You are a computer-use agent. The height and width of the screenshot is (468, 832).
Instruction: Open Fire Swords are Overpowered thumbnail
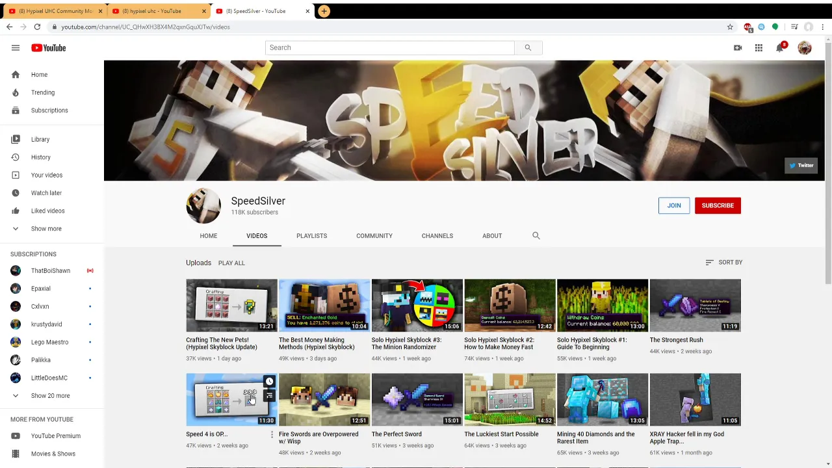click(324, 400)
